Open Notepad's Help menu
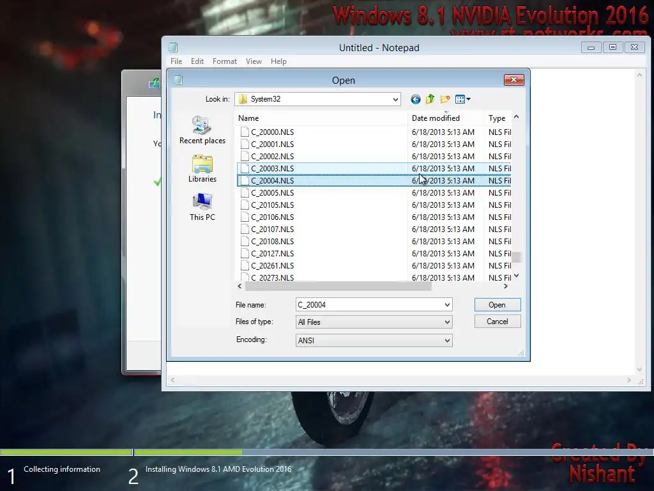This screenshot has height=491, width=654. click(x=278, y=61)
